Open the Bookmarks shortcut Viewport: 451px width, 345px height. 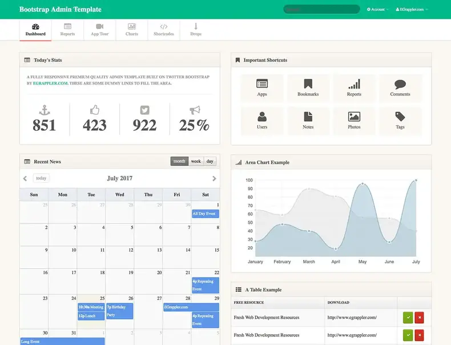click(x=308, y=88)
